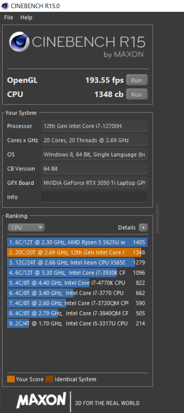Image resolution: width=184 pixels, height=413 pixels.
Task: Click the Details label in Ranking
Action: click(127, 227)
